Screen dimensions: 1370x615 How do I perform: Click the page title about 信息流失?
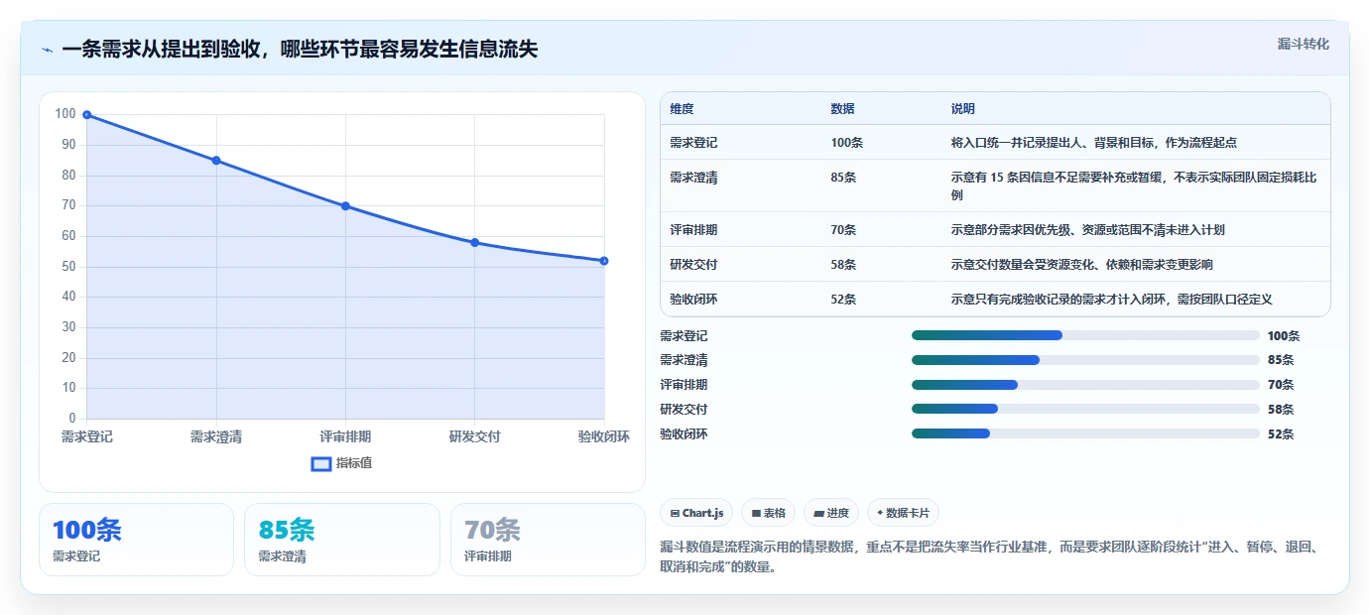(x=300, y=50)
